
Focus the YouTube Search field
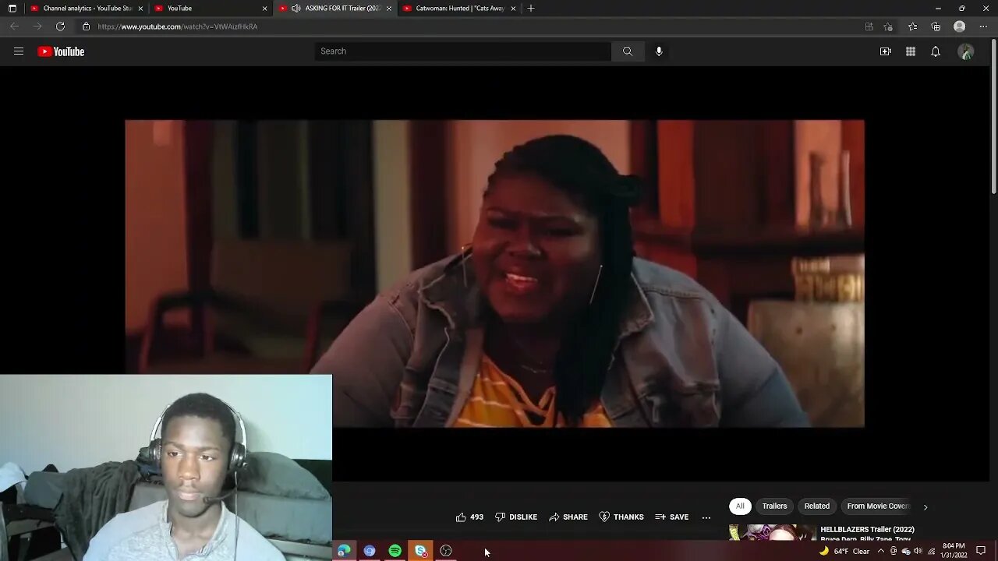(463, 51)
